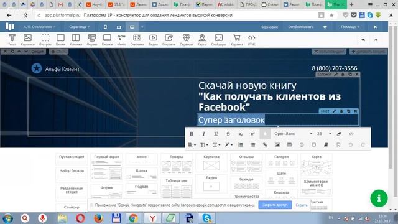Image resolution: width=398 pixels, height=224 pixels.
Task: Switch to desktop preview mode
Action: coord(132,27)
